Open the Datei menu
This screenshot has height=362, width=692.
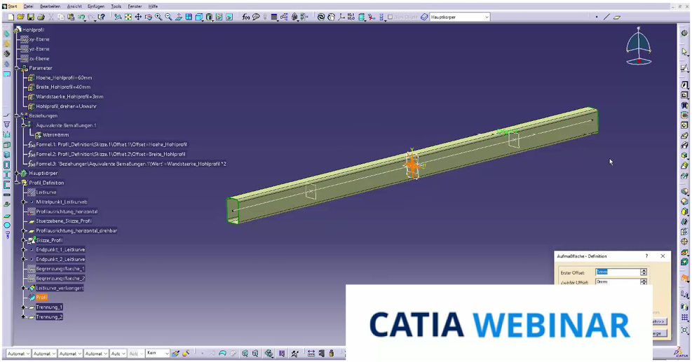[x=28, y=6]
